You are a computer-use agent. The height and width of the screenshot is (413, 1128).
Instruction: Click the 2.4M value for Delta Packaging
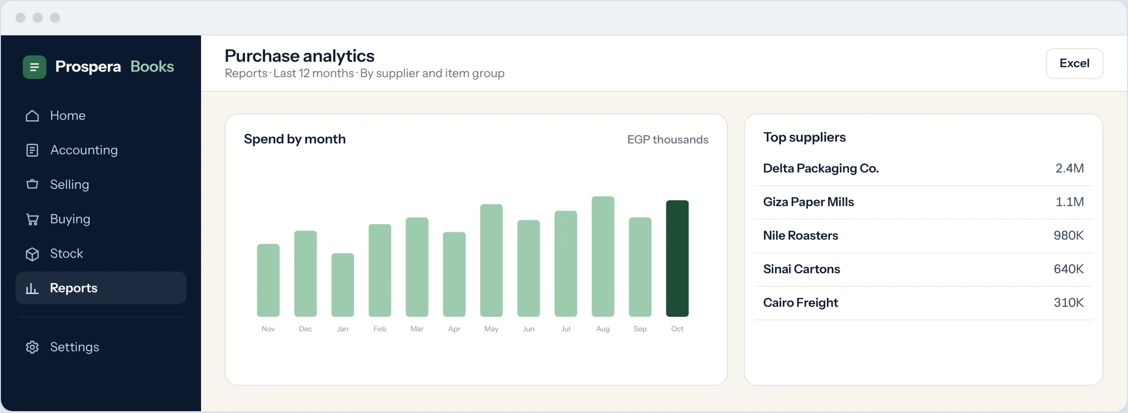pyautogui.click(x=1070, y=168)
